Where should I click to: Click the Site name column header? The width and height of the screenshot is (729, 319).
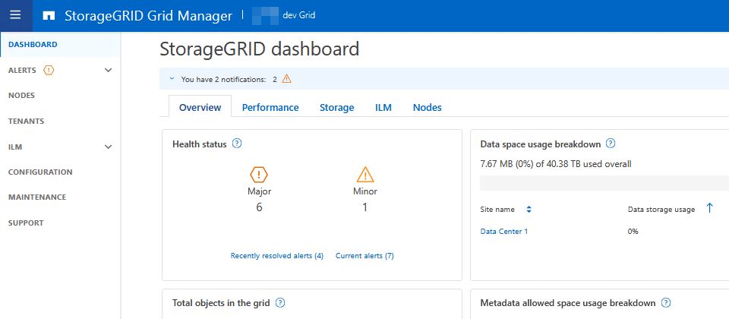point(497,210)
